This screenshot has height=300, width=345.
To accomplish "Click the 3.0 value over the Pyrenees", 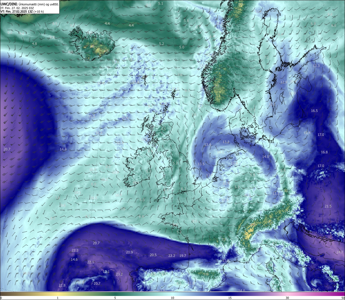I will 206,274.
